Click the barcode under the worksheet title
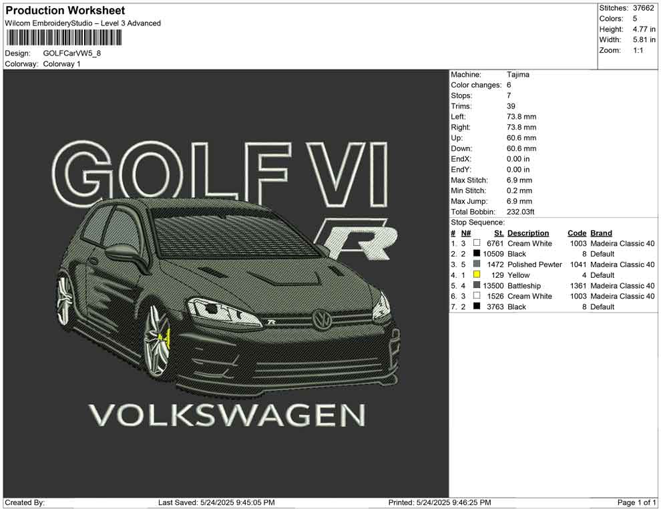The height and width of the screenshot is (509, 661). pyautogui.click(x=63, y=37)
